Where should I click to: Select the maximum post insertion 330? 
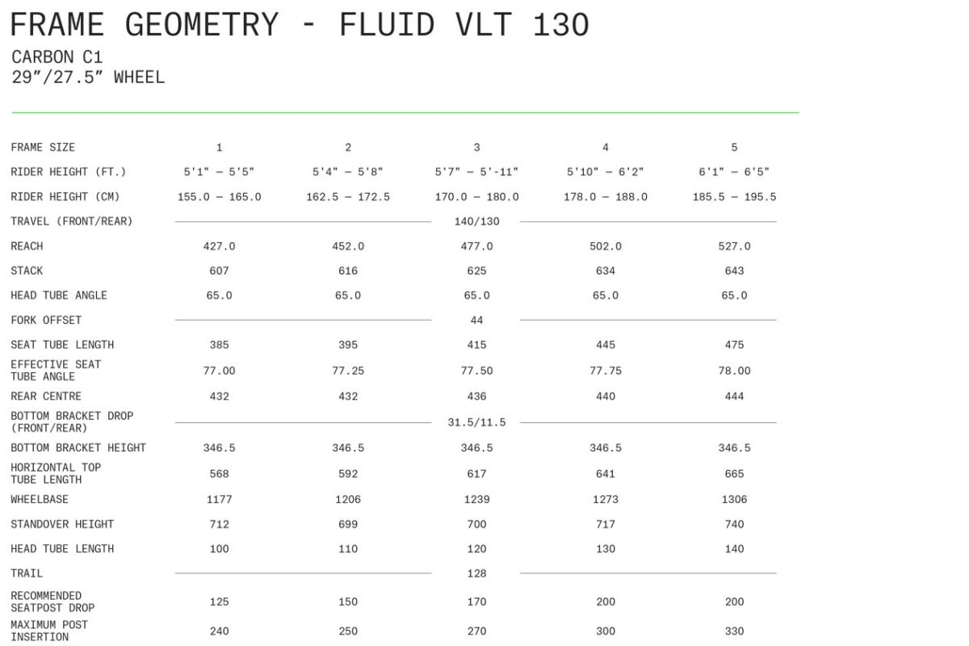point(734,631)
